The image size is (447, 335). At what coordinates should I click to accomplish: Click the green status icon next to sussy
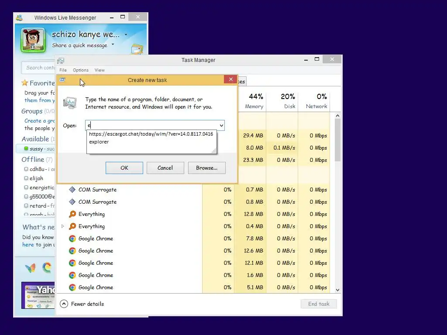coord(26,148)
